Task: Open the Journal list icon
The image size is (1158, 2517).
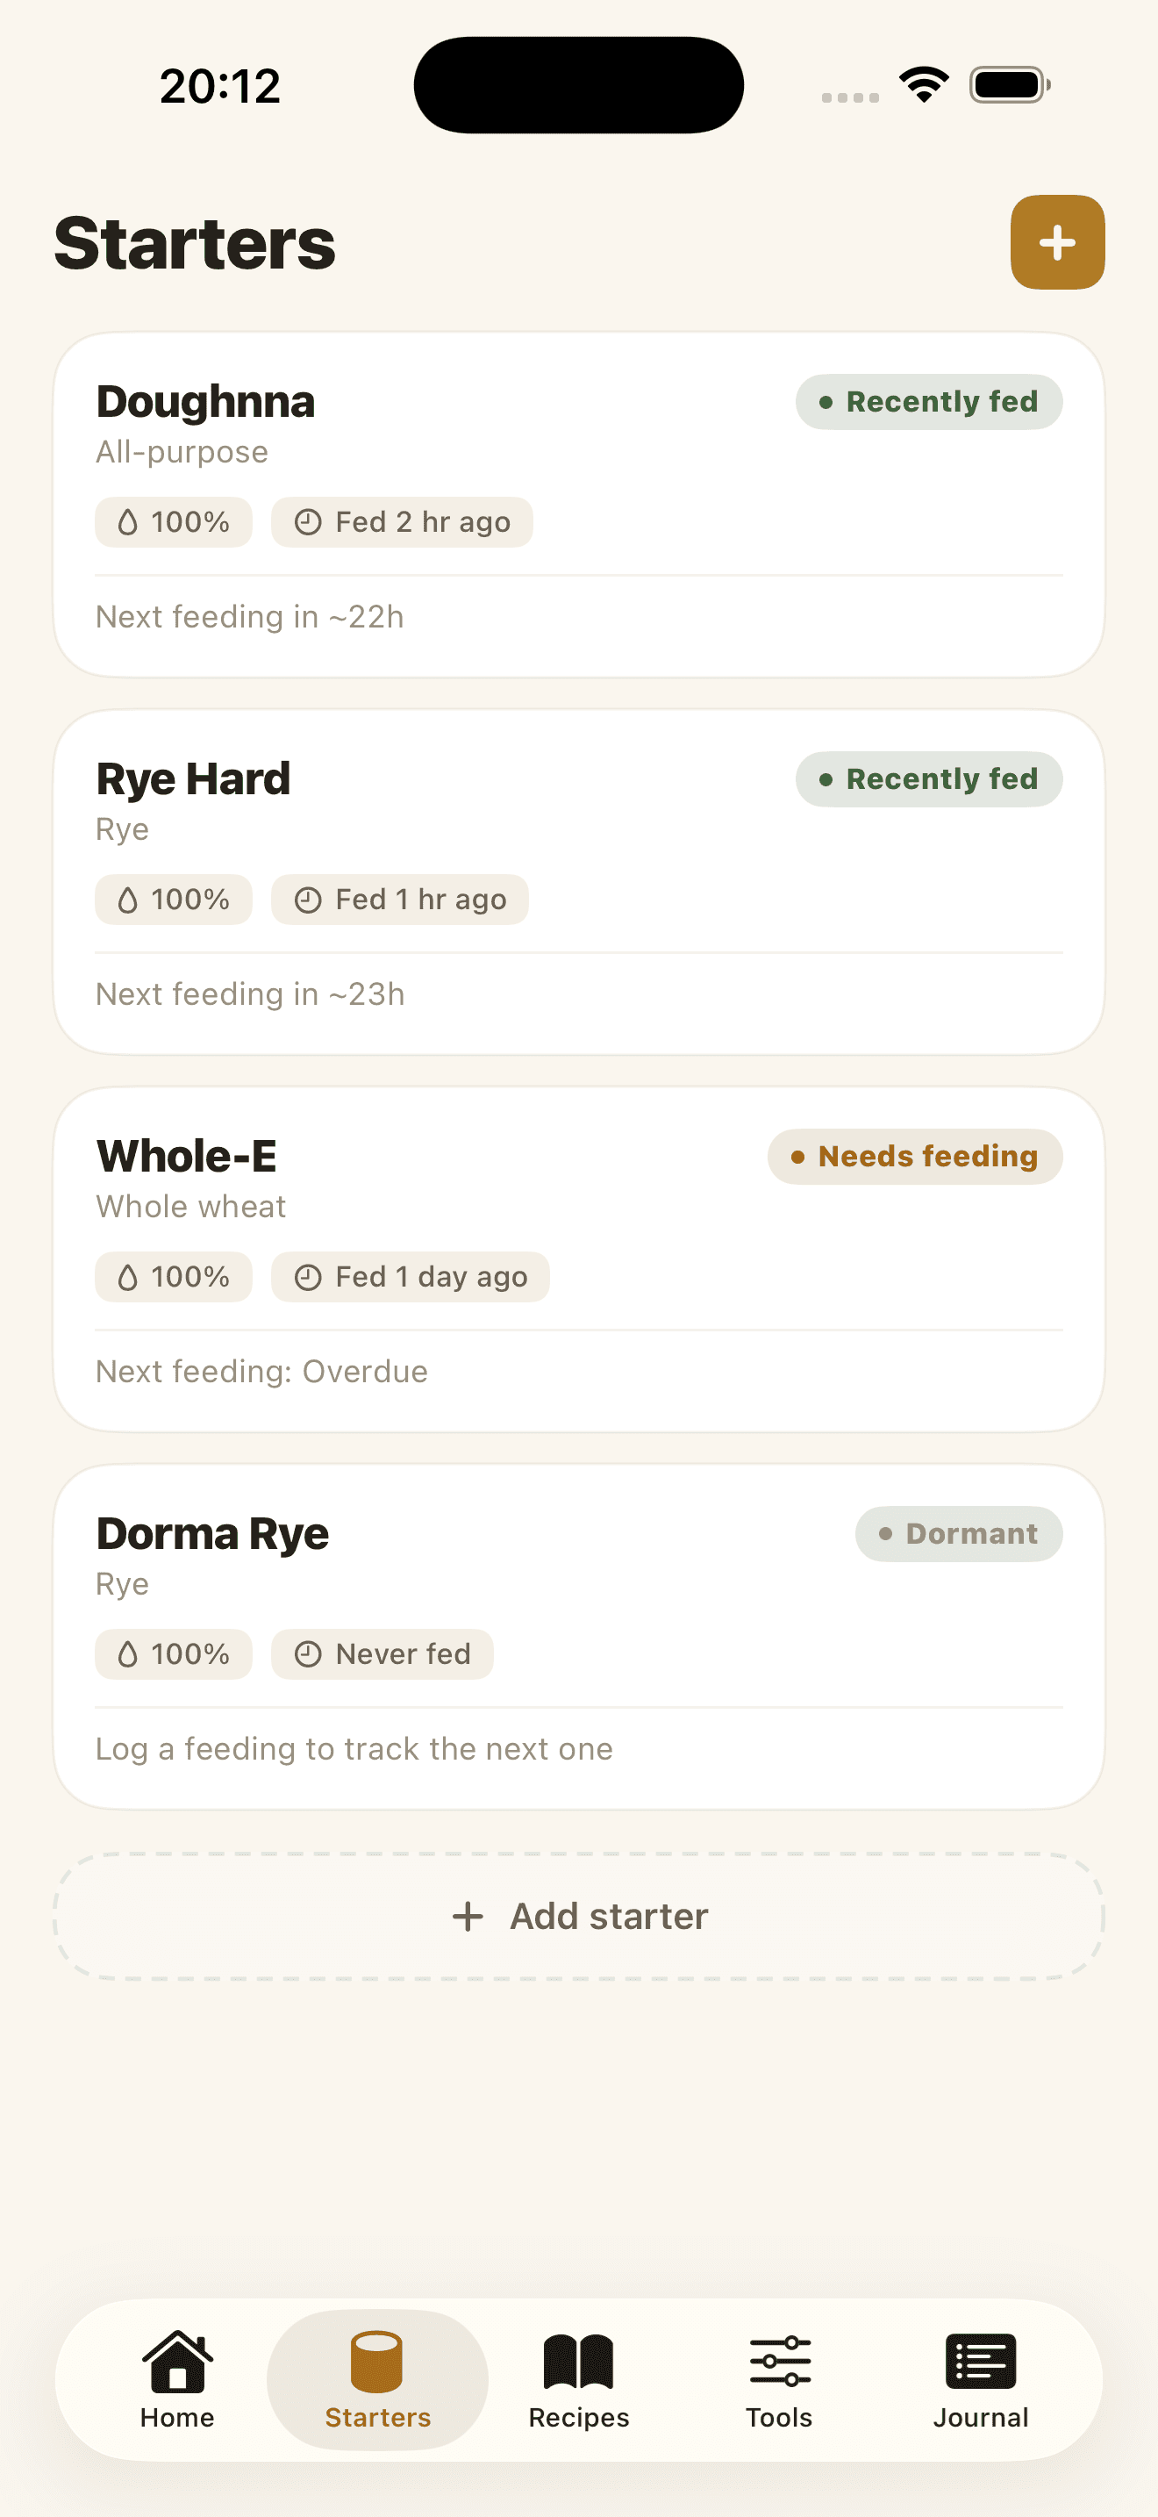Action: tap(980, 2361)
